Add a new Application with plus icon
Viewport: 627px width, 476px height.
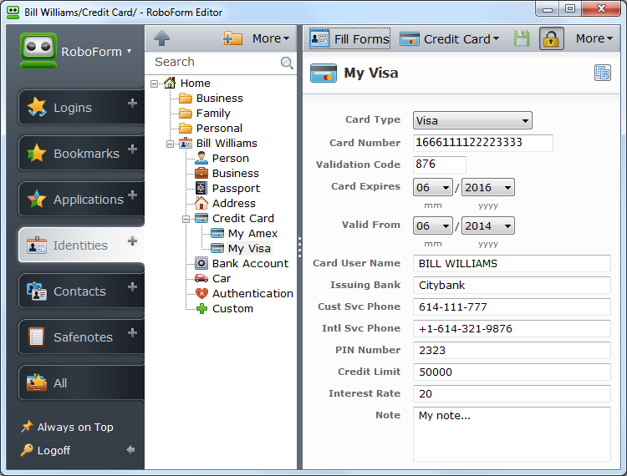click(x=132, y=195)
